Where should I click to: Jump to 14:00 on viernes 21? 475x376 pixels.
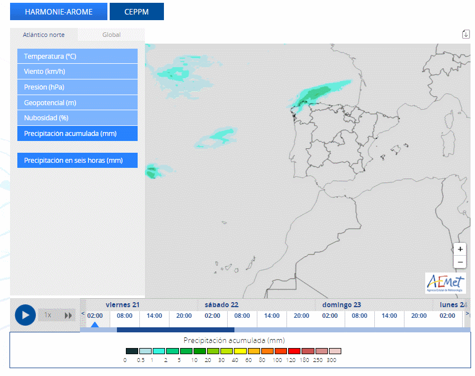coord(154,316)
